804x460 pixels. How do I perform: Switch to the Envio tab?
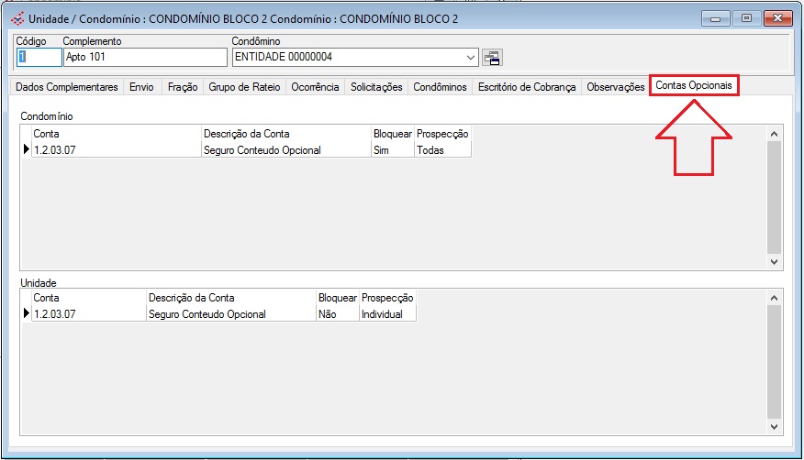(x=142, y=87)
